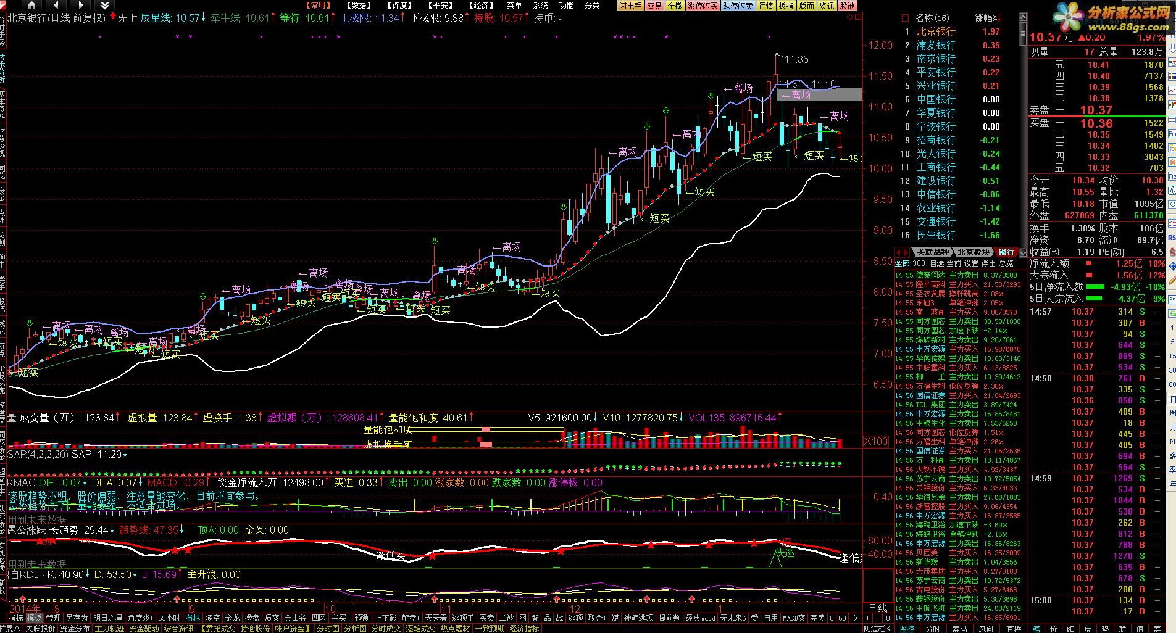Apply the 金山谷 template
This screenshot has width=1176, height=633.
tap(295, 618)
